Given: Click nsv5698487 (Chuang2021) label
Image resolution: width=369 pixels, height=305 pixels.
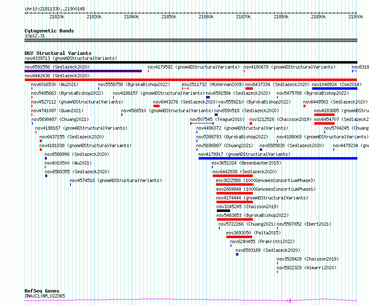Looking at the screenshot, I should coord(60,119).
